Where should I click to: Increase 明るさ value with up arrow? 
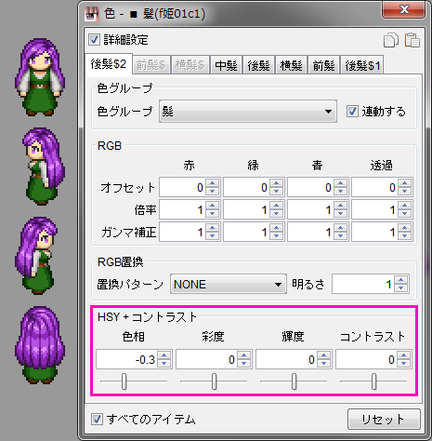coord(401,280)
